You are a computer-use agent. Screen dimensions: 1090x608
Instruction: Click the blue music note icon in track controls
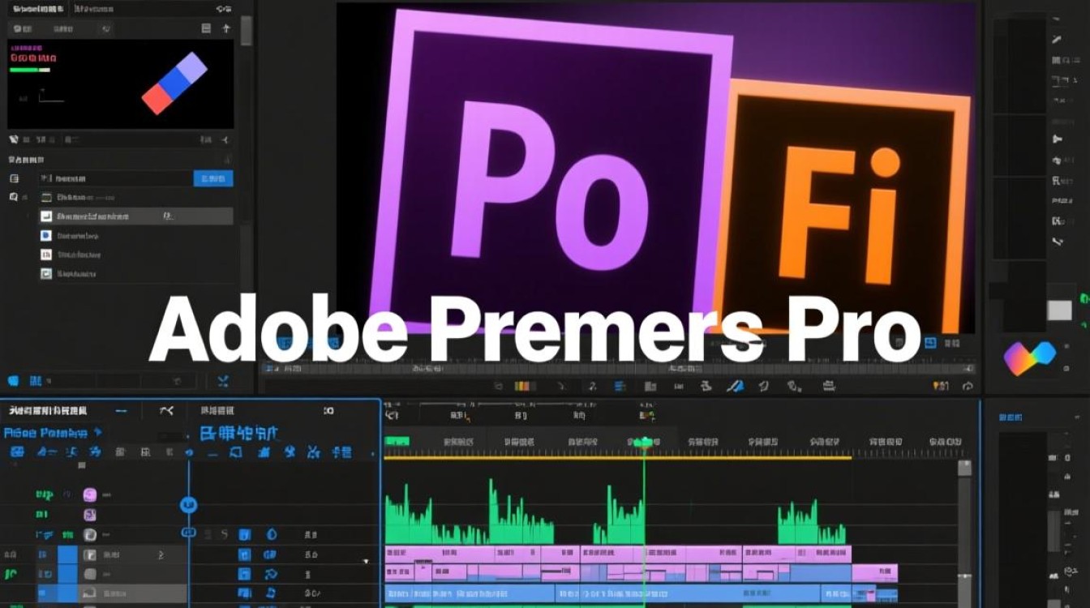pyautogui.click(x=270, y=595)
